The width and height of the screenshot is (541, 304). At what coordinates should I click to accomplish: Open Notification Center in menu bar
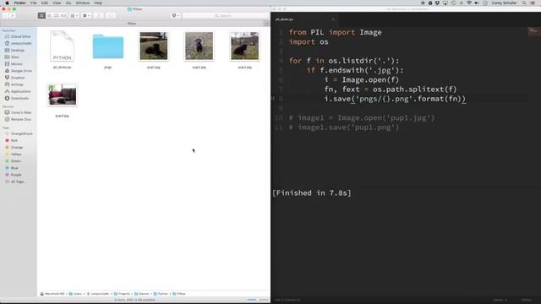[533, 3]
